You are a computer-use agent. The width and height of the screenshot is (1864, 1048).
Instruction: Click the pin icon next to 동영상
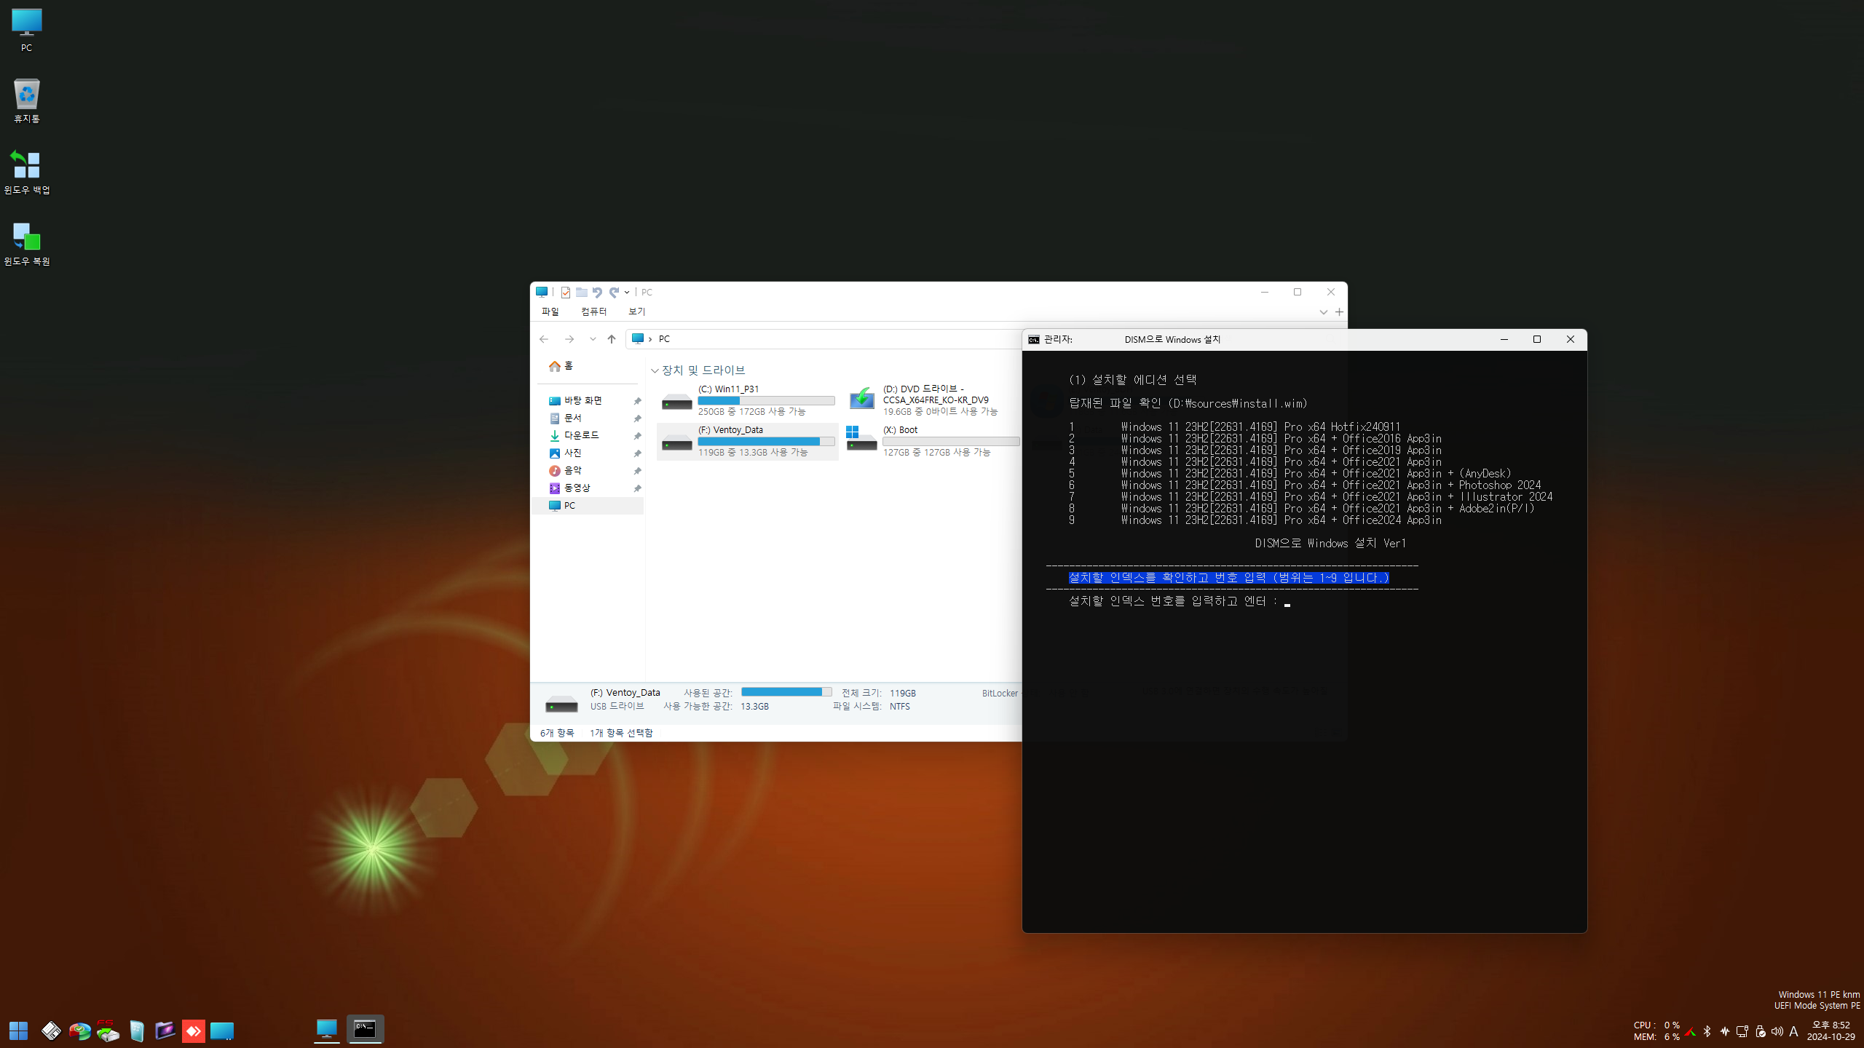click(637, 488)
